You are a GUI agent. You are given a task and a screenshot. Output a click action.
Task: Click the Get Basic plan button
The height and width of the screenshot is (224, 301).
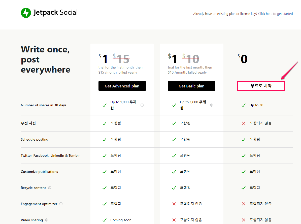coord(191,86)
